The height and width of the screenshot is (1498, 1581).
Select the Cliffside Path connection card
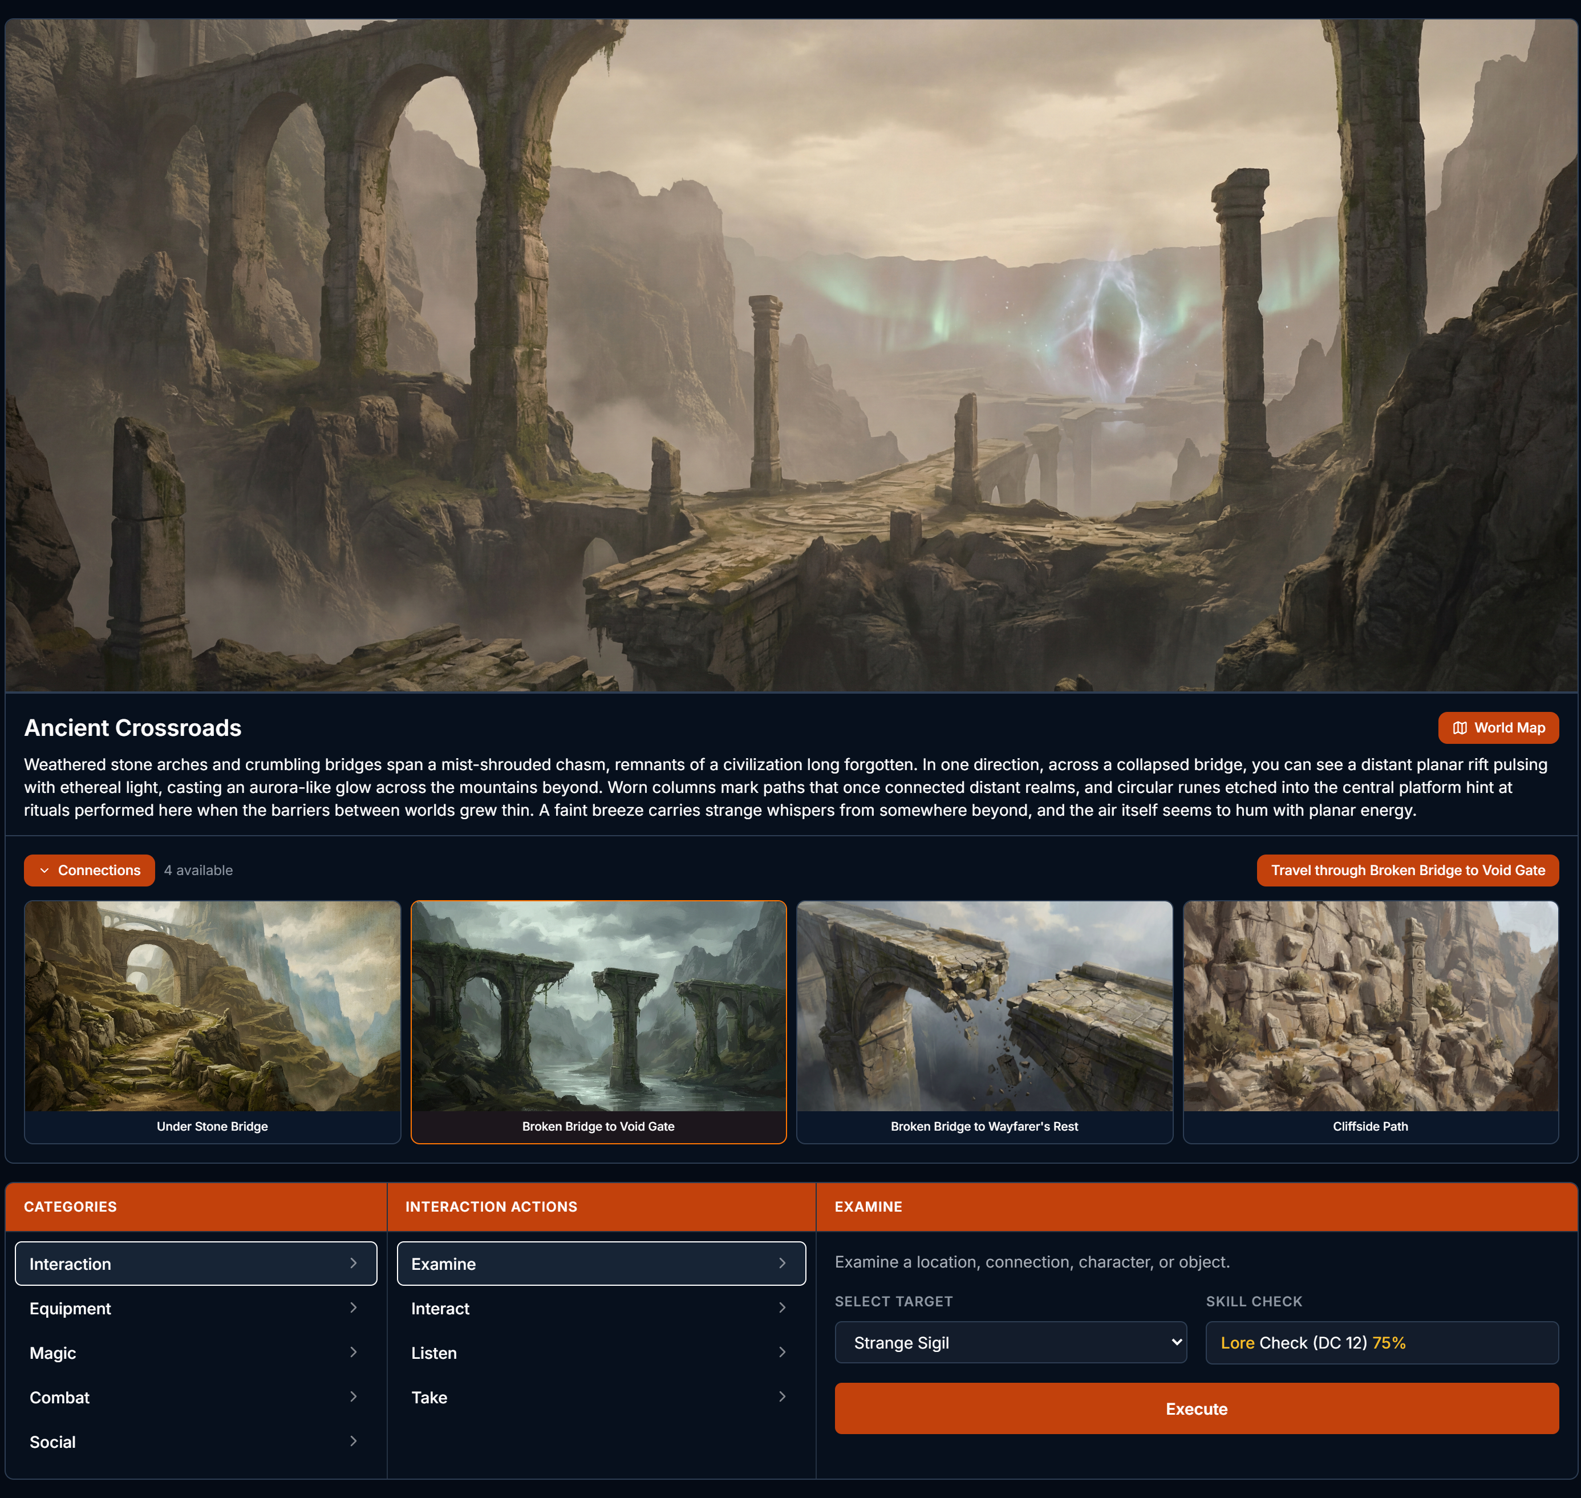1370,1022
